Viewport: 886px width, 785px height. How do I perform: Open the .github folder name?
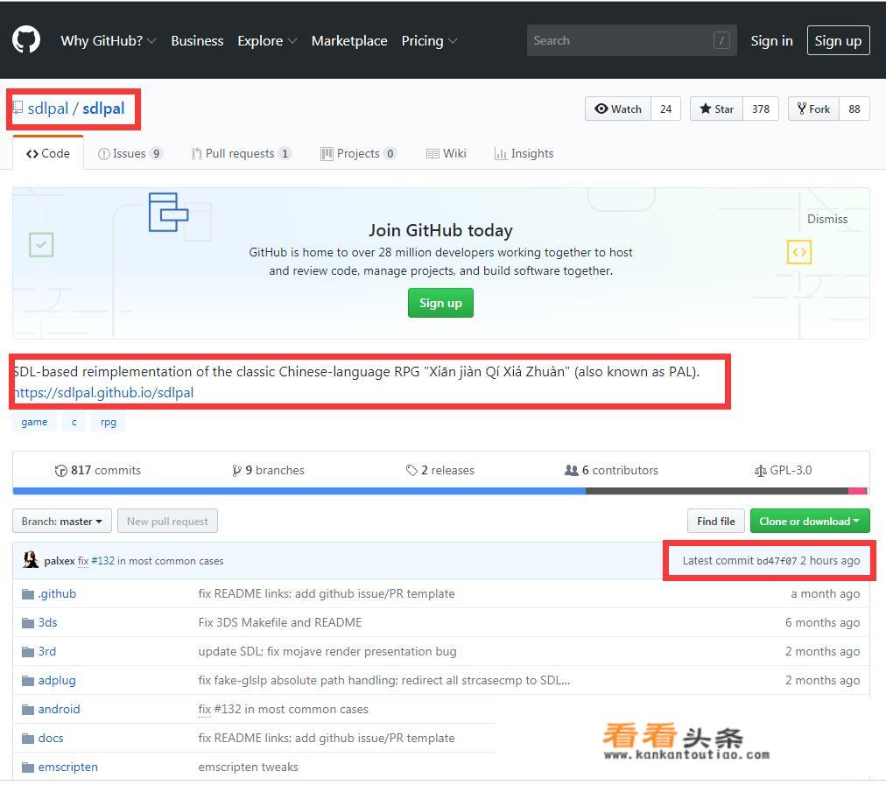57,594
